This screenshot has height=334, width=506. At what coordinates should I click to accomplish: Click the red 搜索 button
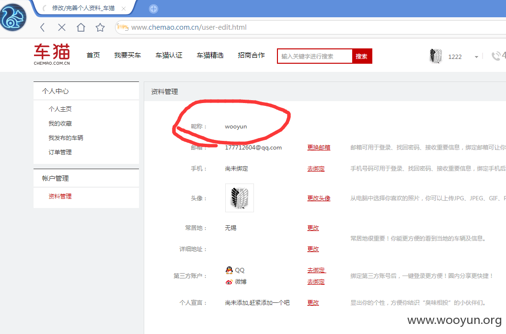click(x=362, y=56)
